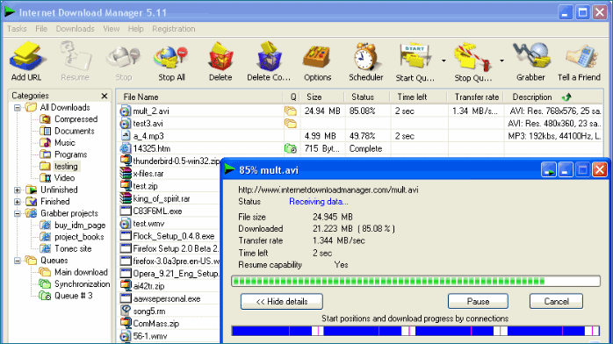Select the Music category

coord(57,142)
